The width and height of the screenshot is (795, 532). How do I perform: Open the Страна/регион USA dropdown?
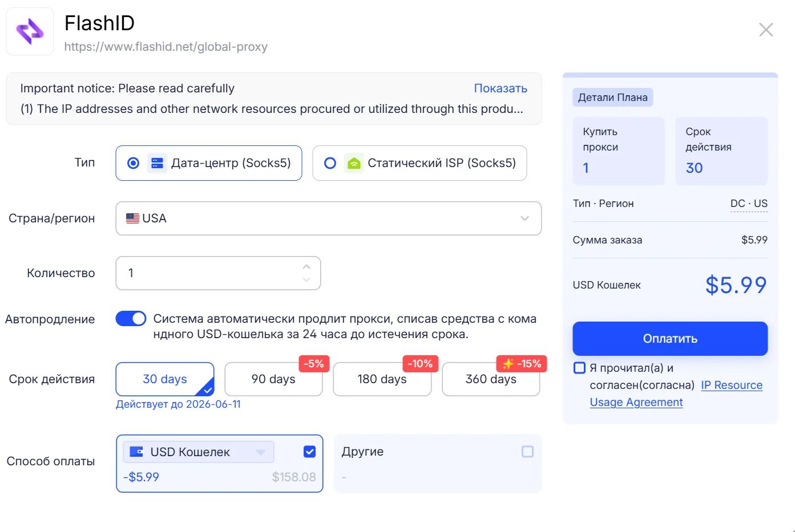(x=328, y=218)
